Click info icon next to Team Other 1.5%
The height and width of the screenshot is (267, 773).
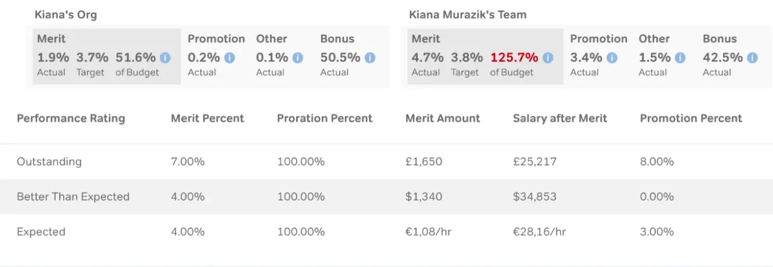click(680, 58)
